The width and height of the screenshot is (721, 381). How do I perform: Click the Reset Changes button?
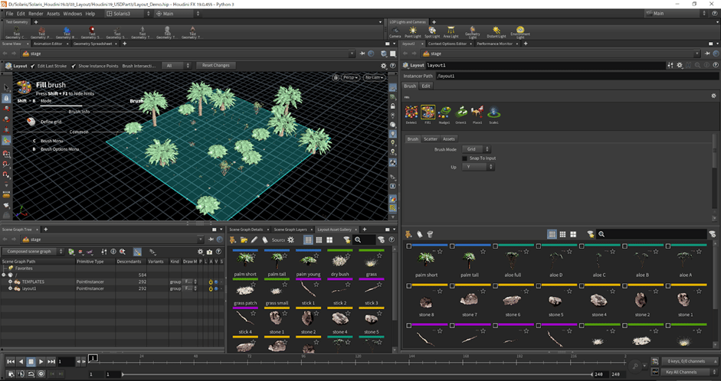(x=215, y=66)
